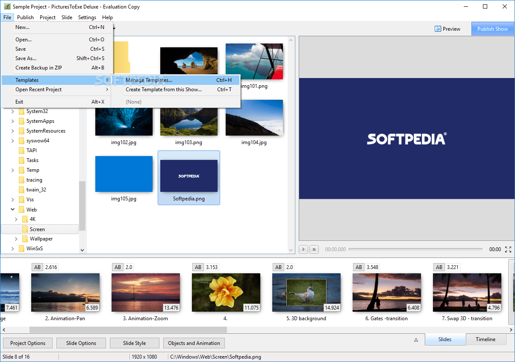
Task: Toggle fullscreen preview icon
Action: pyautogui.click(x=508, y=249)
